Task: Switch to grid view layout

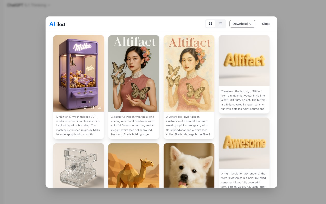Action: [x=210, y=24]
